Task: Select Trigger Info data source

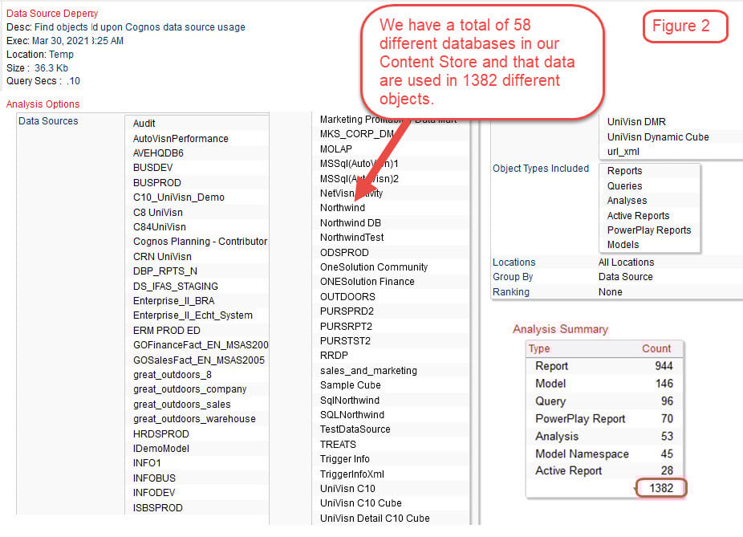Action: 345,459
